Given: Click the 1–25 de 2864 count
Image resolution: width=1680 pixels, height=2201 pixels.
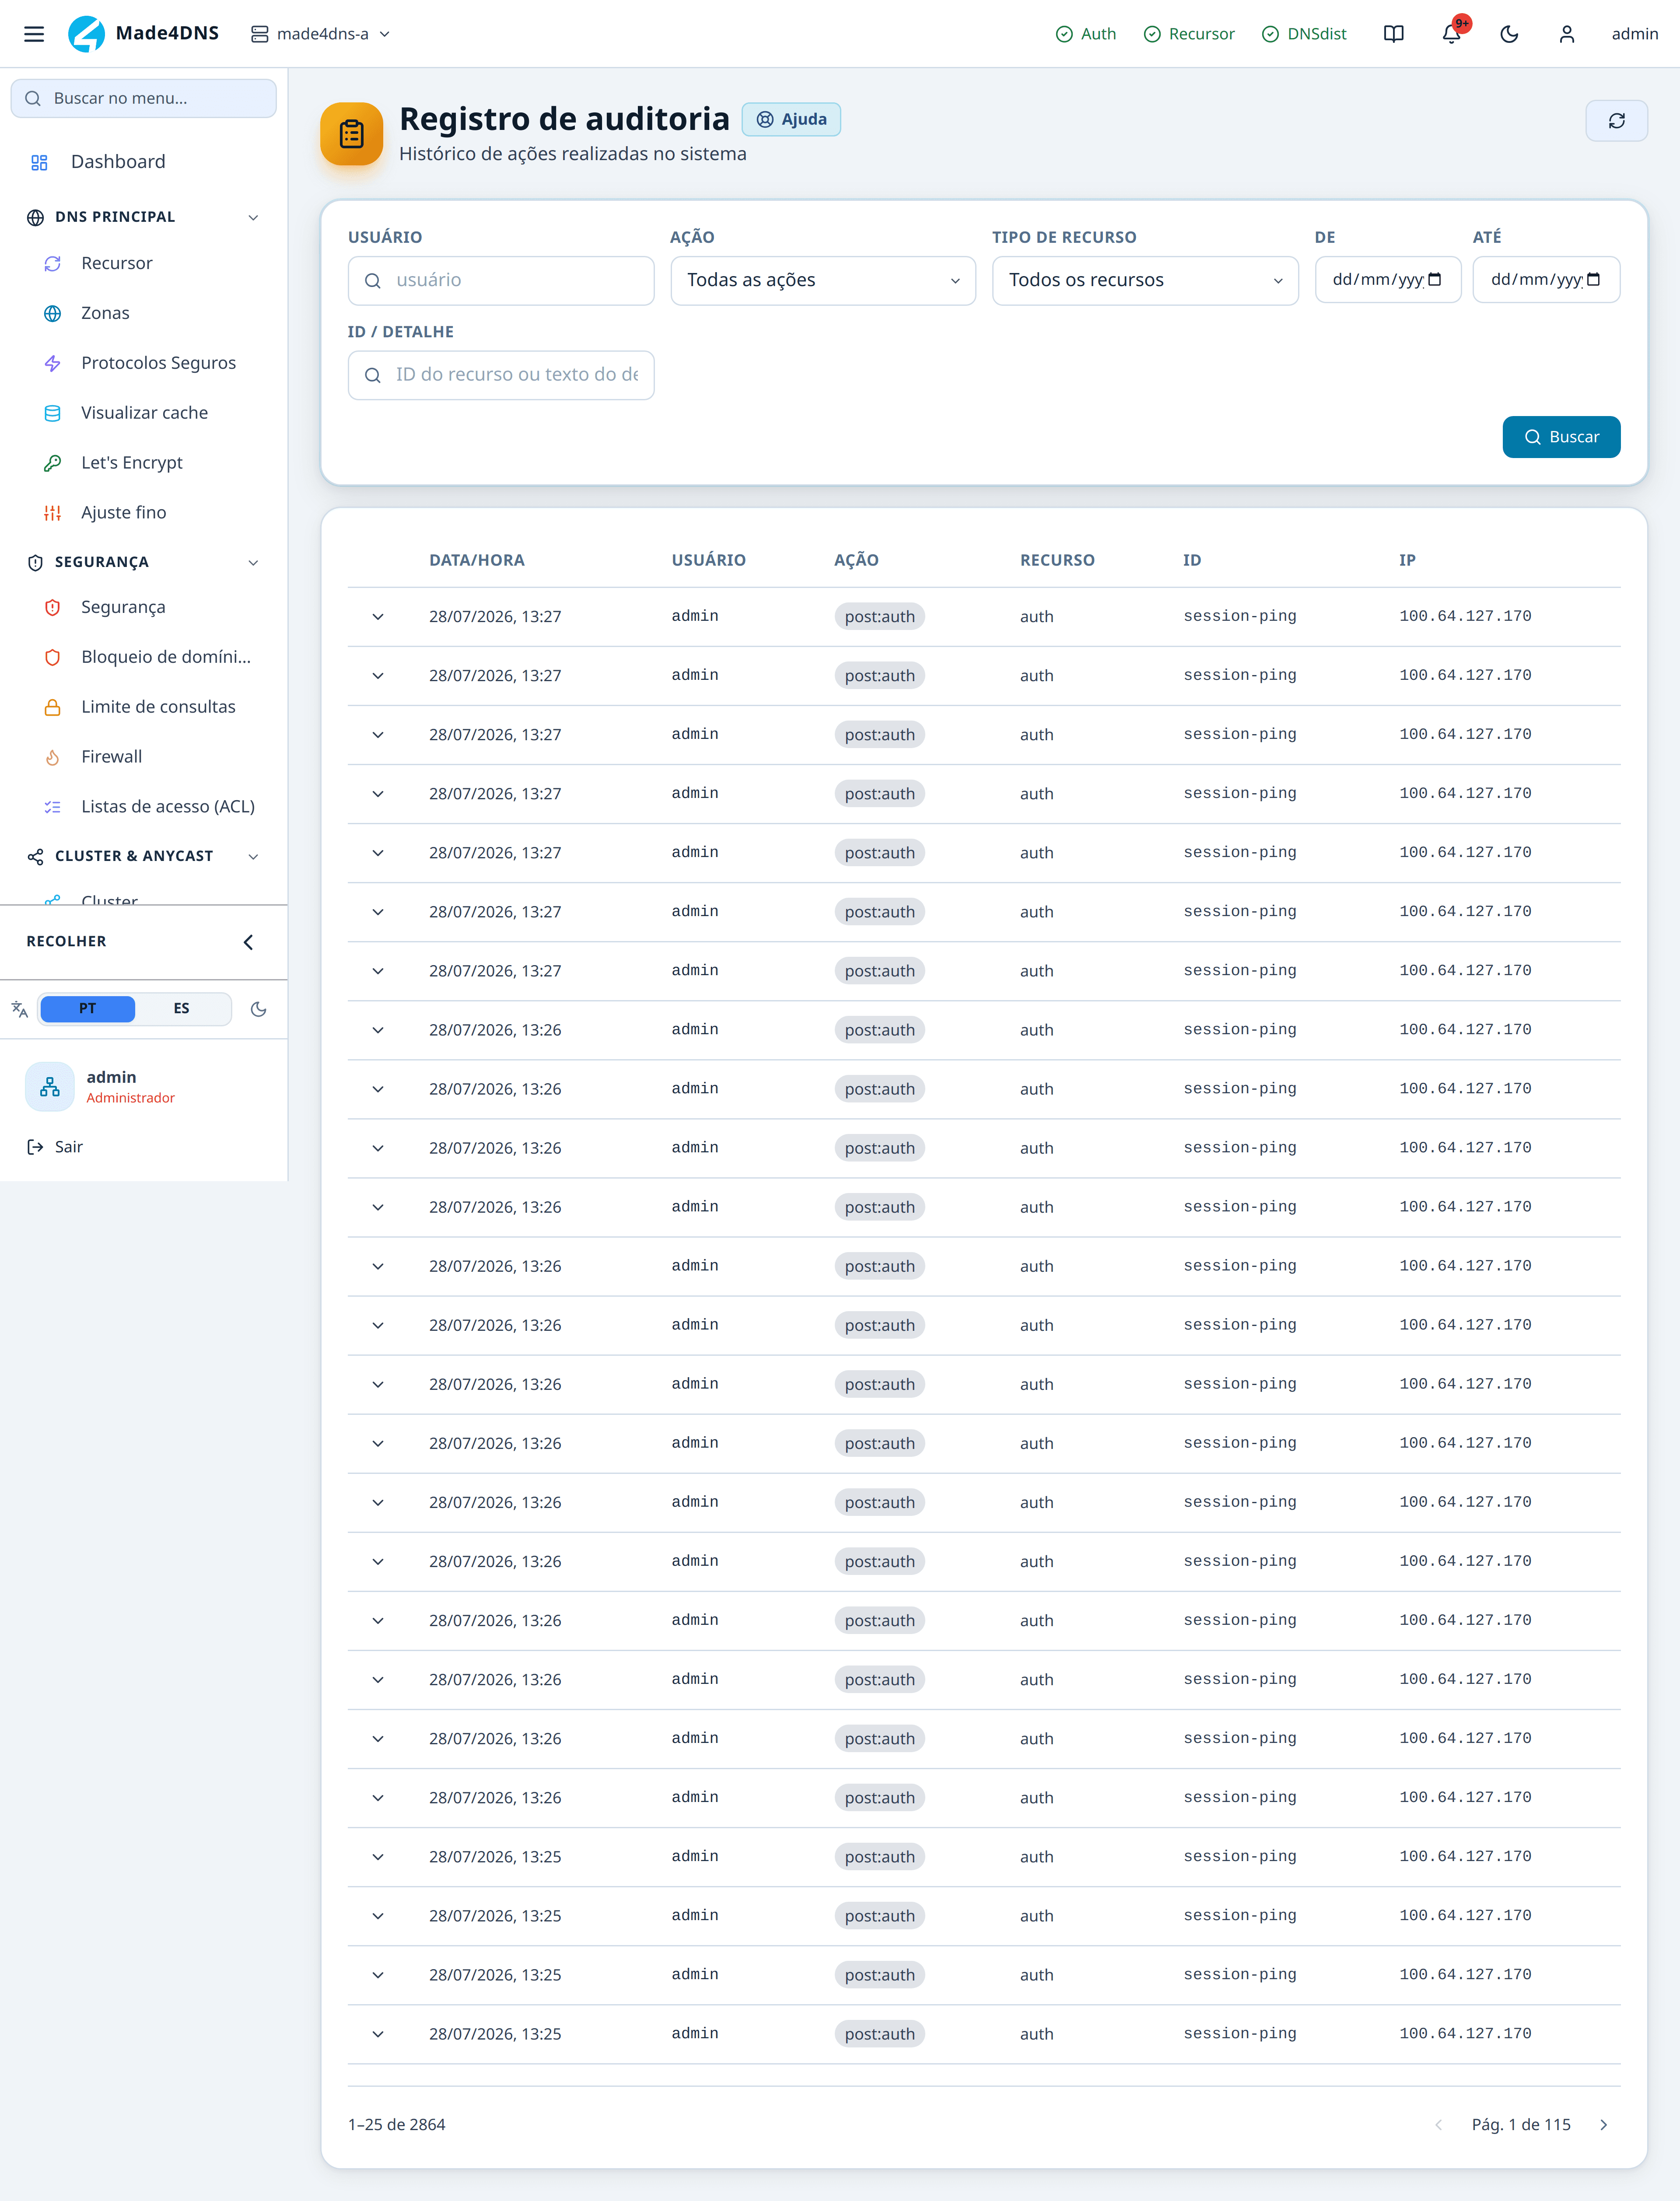Looking at the screenshot, I should [397, 2125].
